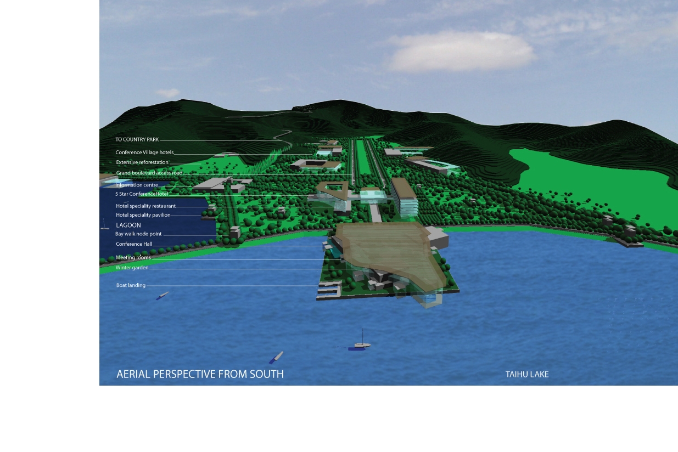Click the "Conference Hall" label
The height and width of the screenshot is (452, 678).
134,244
